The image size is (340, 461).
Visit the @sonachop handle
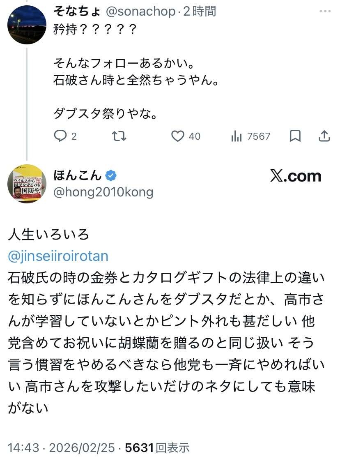pos(140,12)
